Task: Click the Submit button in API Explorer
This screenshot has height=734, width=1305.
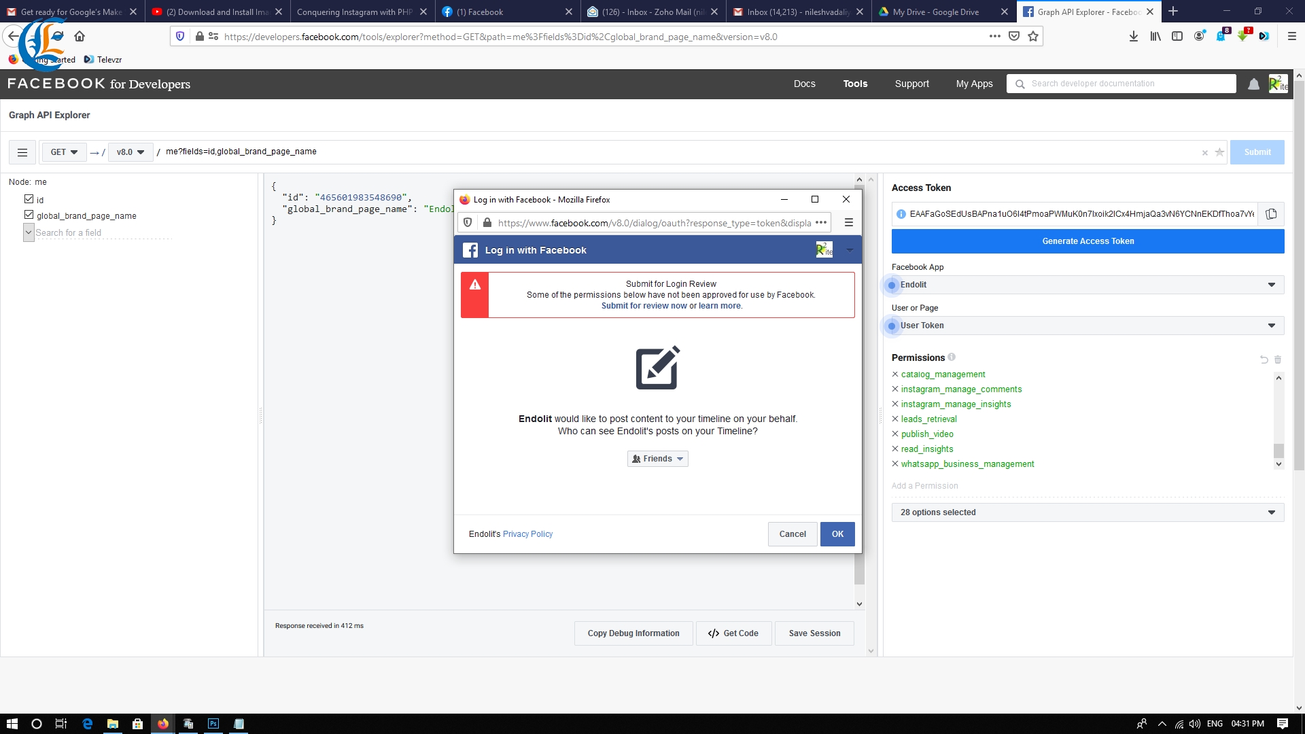Action: (x=1257, y=152)
